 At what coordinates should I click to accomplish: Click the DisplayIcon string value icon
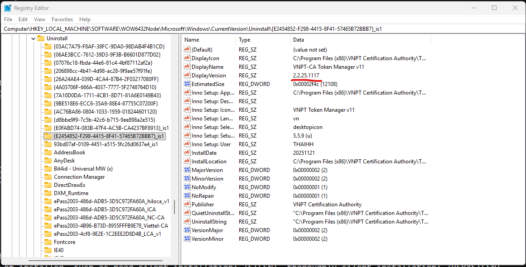click(187, 58)
